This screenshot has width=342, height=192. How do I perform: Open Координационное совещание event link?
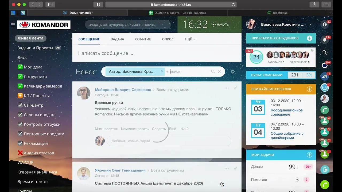tap(287, 112)
